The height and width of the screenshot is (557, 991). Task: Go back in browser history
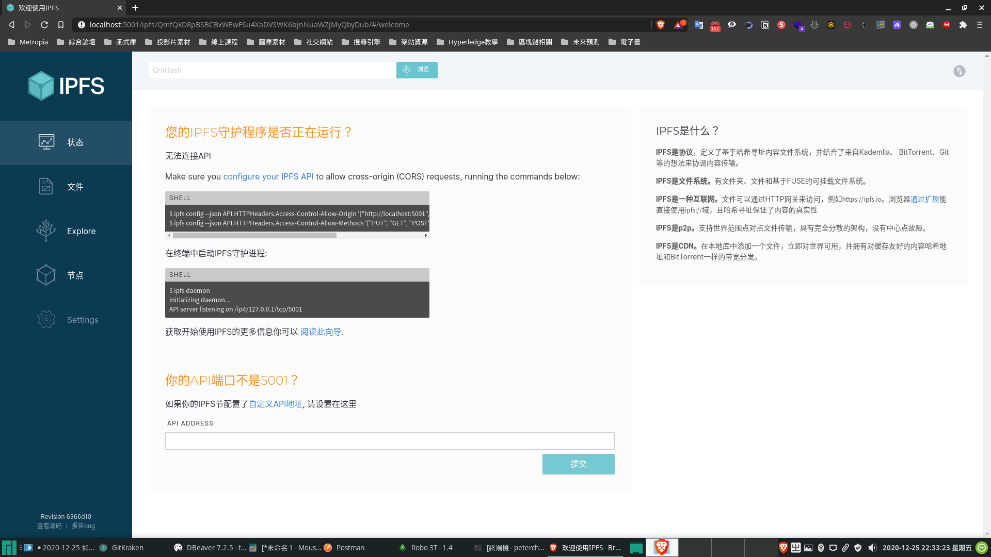point(11,25)
